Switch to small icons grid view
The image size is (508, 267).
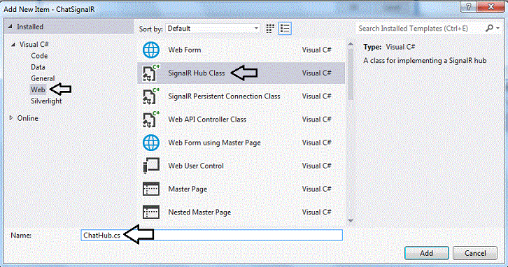(x=270, y=29)
